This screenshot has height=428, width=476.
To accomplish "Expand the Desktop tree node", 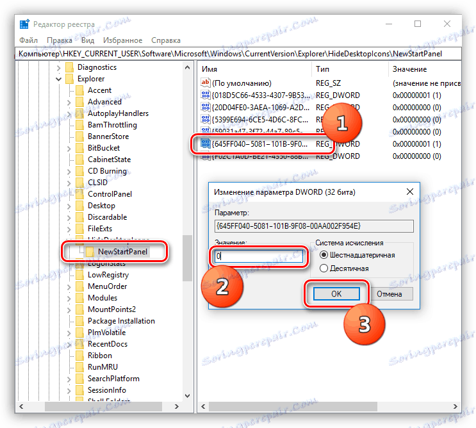I will click(x=69, y=206).
